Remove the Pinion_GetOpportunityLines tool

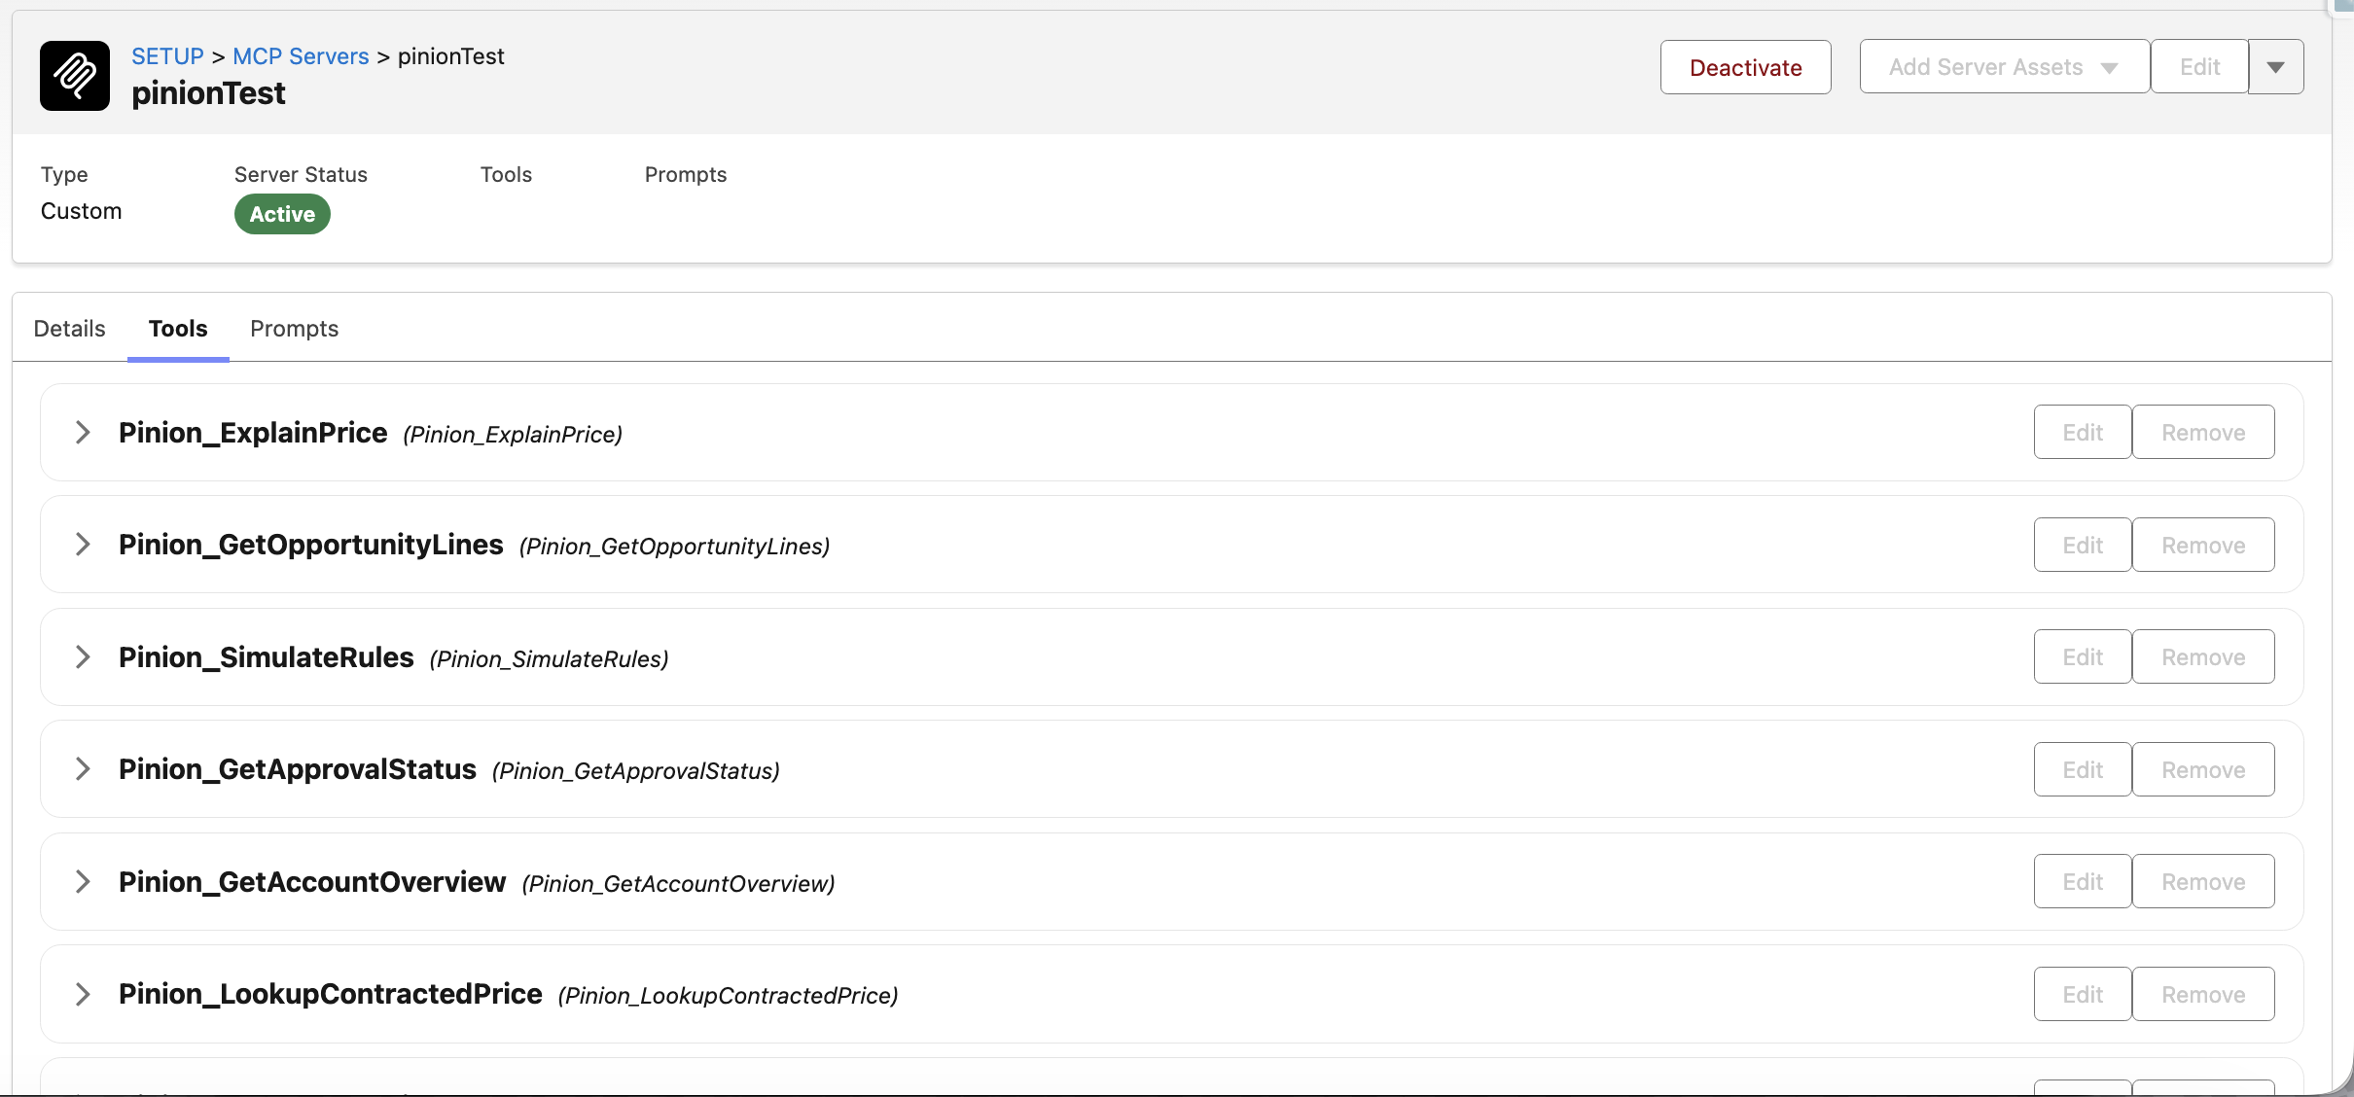(2203, 545)
